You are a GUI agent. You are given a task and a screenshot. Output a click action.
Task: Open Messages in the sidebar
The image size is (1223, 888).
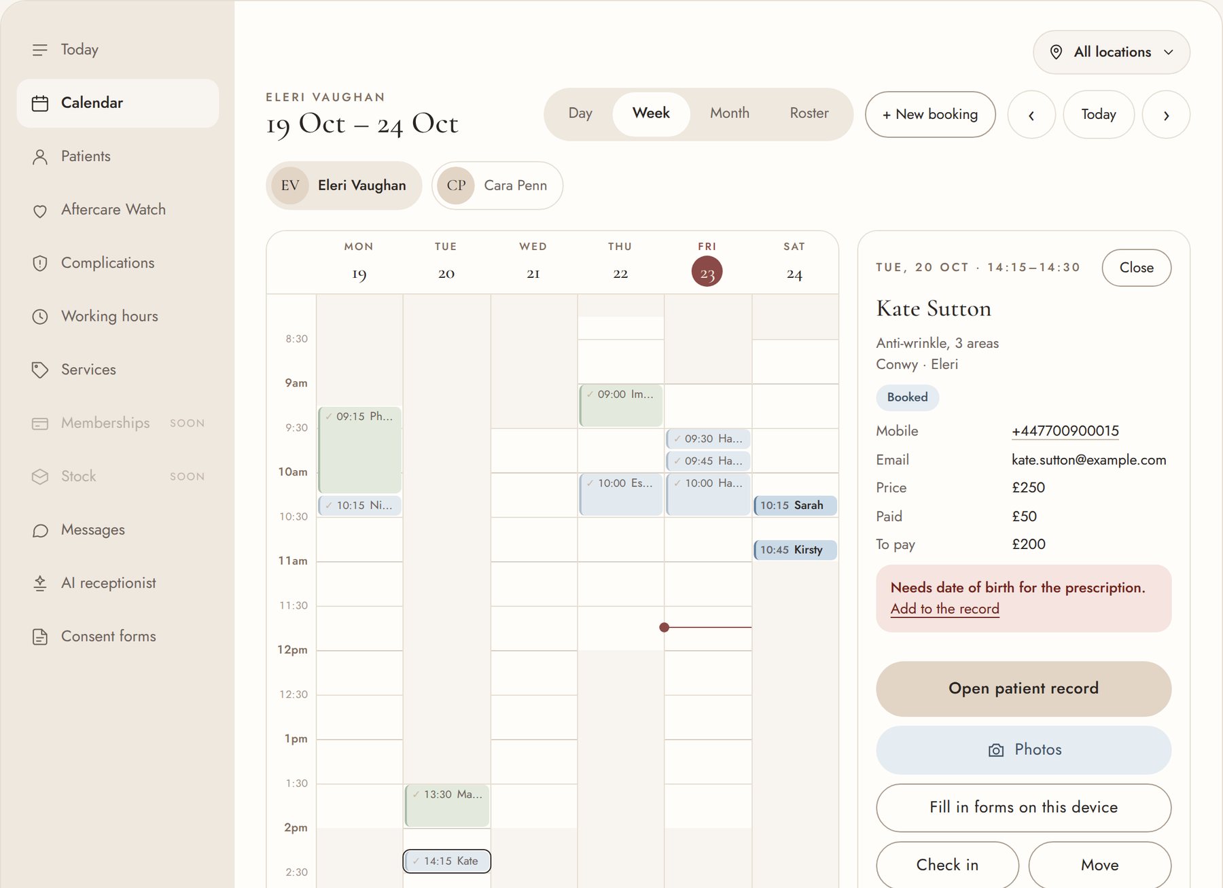118,530
